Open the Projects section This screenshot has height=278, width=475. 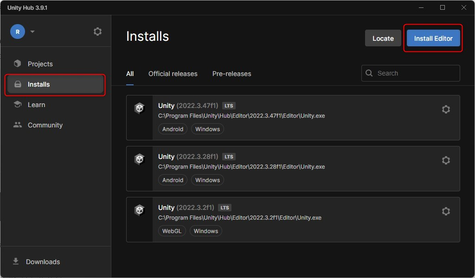(40, 64)
